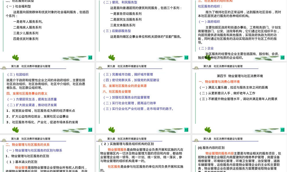The width and height of the screenshot is (287, 172).
Task: Select the line （三）完善城市功能，搞好城市管理
Action: (x=128, y=75)
